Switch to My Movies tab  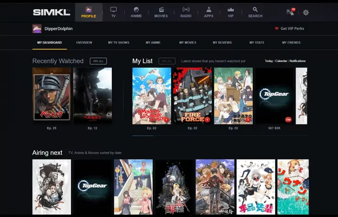187,42
